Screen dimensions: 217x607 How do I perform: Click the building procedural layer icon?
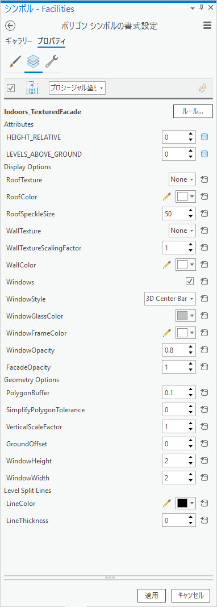(31, 88)
